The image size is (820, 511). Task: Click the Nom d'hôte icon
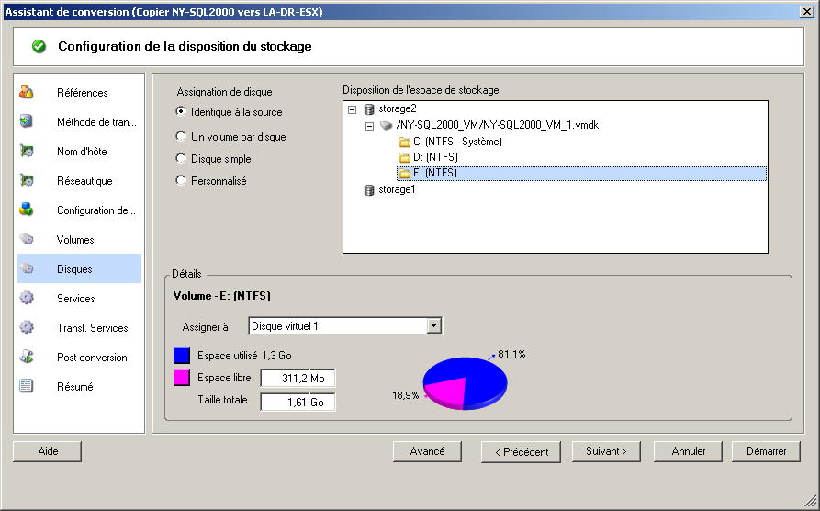point(26,151)
